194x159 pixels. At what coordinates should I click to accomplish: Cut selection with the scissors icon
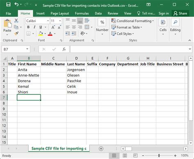(x=16, y=21)
